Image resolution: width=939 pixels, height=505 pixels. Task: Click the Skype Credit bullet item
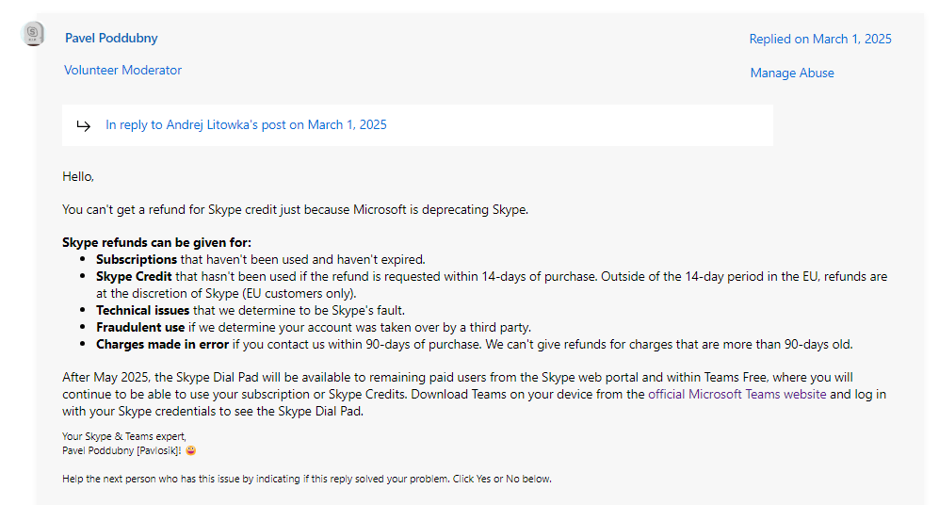click(492, 285)
